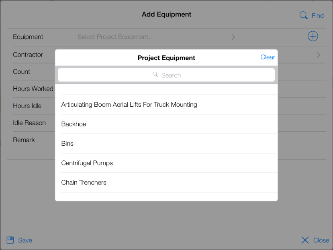Image resolution: width=333 pixels, height=250 pixels.
Task: Click the Find magnifier icon
Action: 304,16
